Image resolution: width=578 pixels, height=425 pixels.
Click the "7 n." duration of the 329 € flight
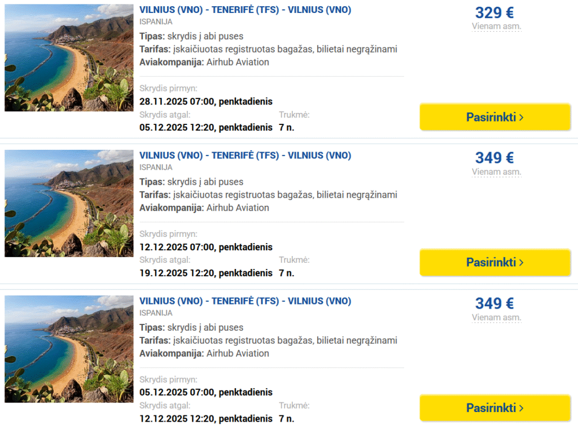287,127
